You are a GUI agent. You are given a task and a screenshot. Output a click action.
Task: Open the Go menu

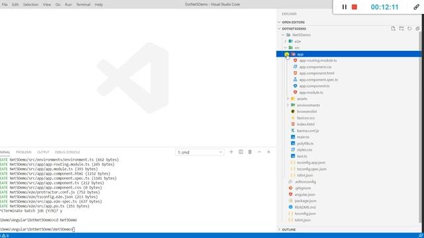point(58,5)
